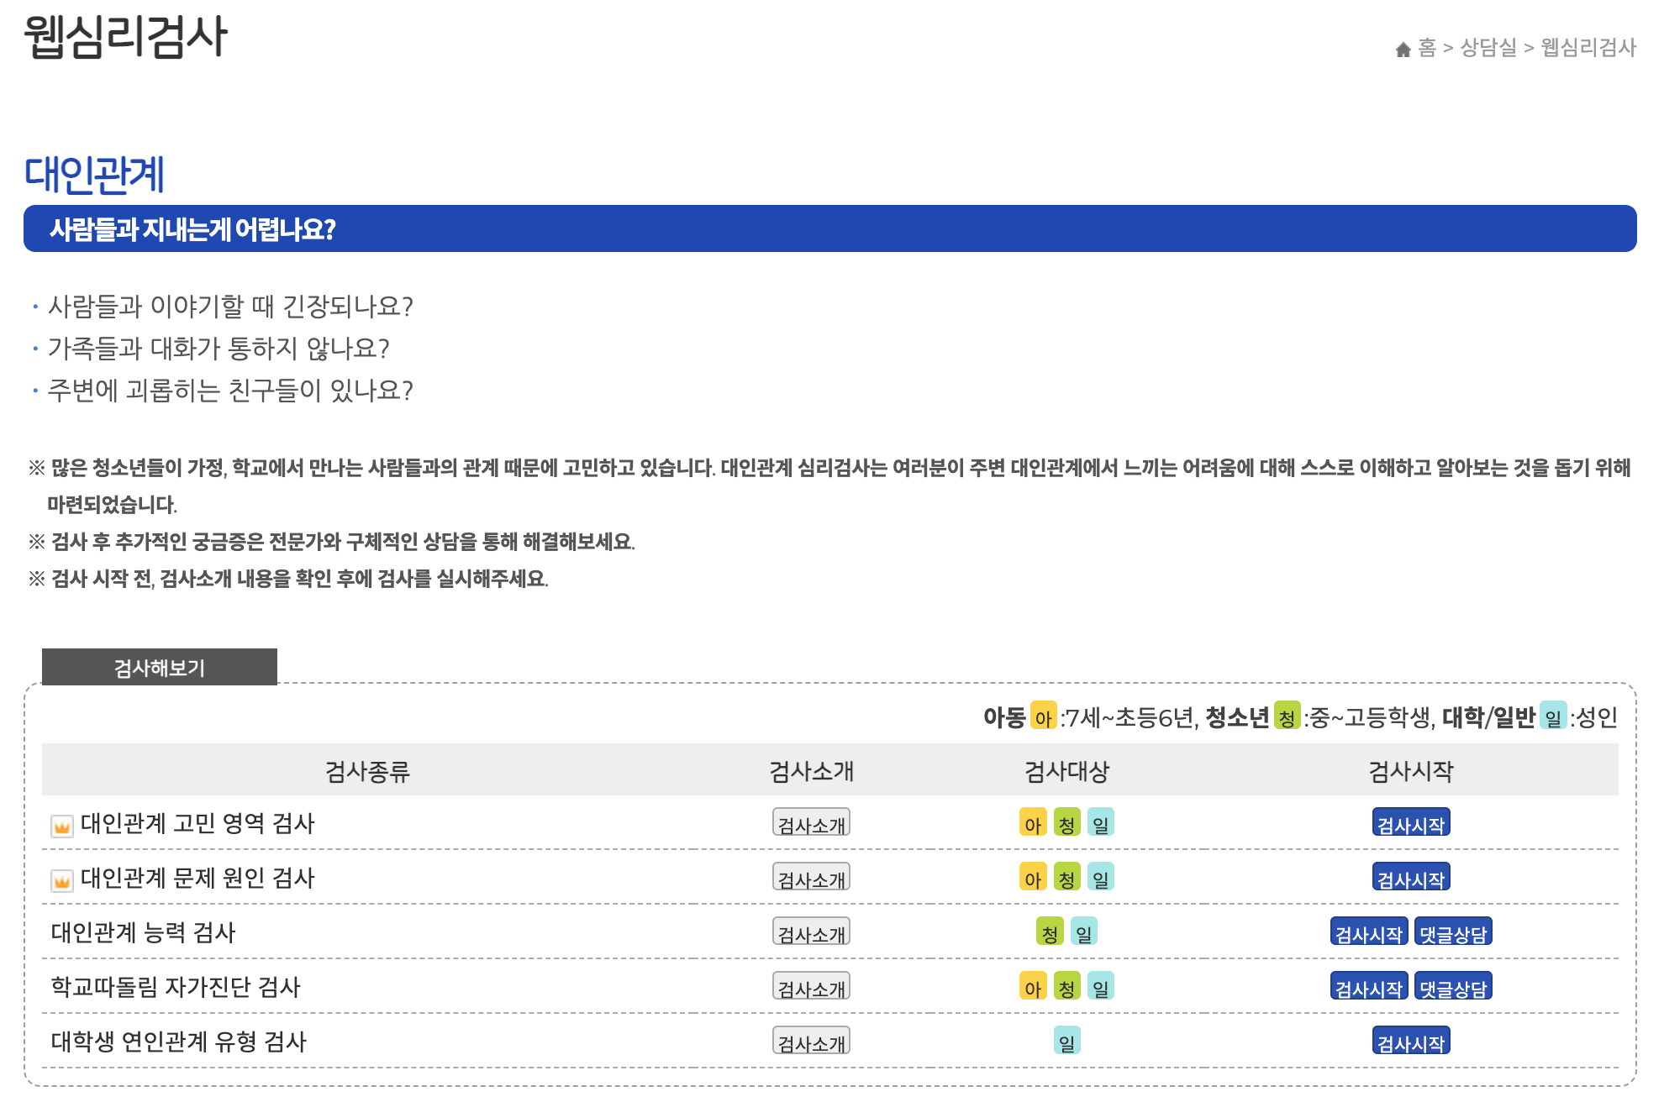Viewport: 1664px width, 1102px height.
Task: Click 청 badge in 대인관계 능력 검사 row
Action: 1050,932
